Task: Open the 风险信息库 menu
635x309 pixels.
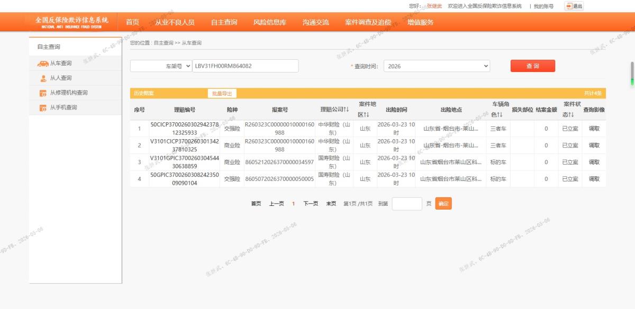Action: [x=270, y=22]
